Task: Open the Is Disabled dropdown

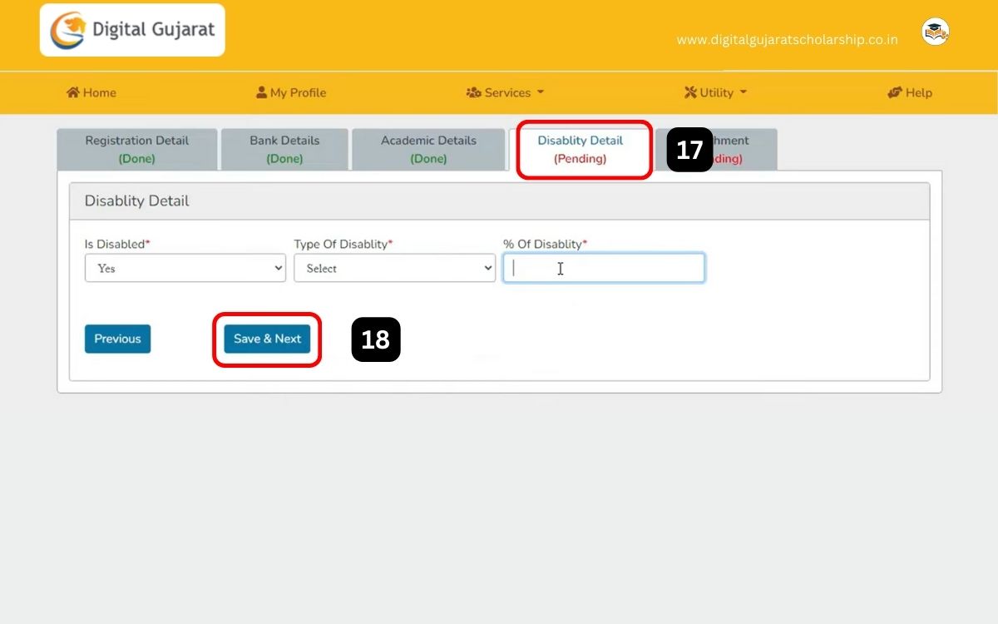Action: click(x=185, y=269)
